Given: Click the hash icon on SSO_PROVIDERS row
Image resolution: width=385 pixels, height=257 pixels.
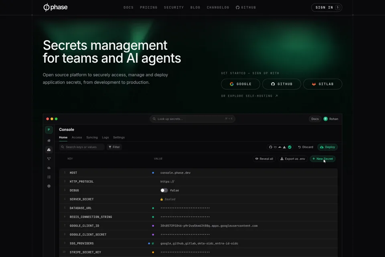Looking at the screenshot, I should pyautogui.click(x=153, y=243).
